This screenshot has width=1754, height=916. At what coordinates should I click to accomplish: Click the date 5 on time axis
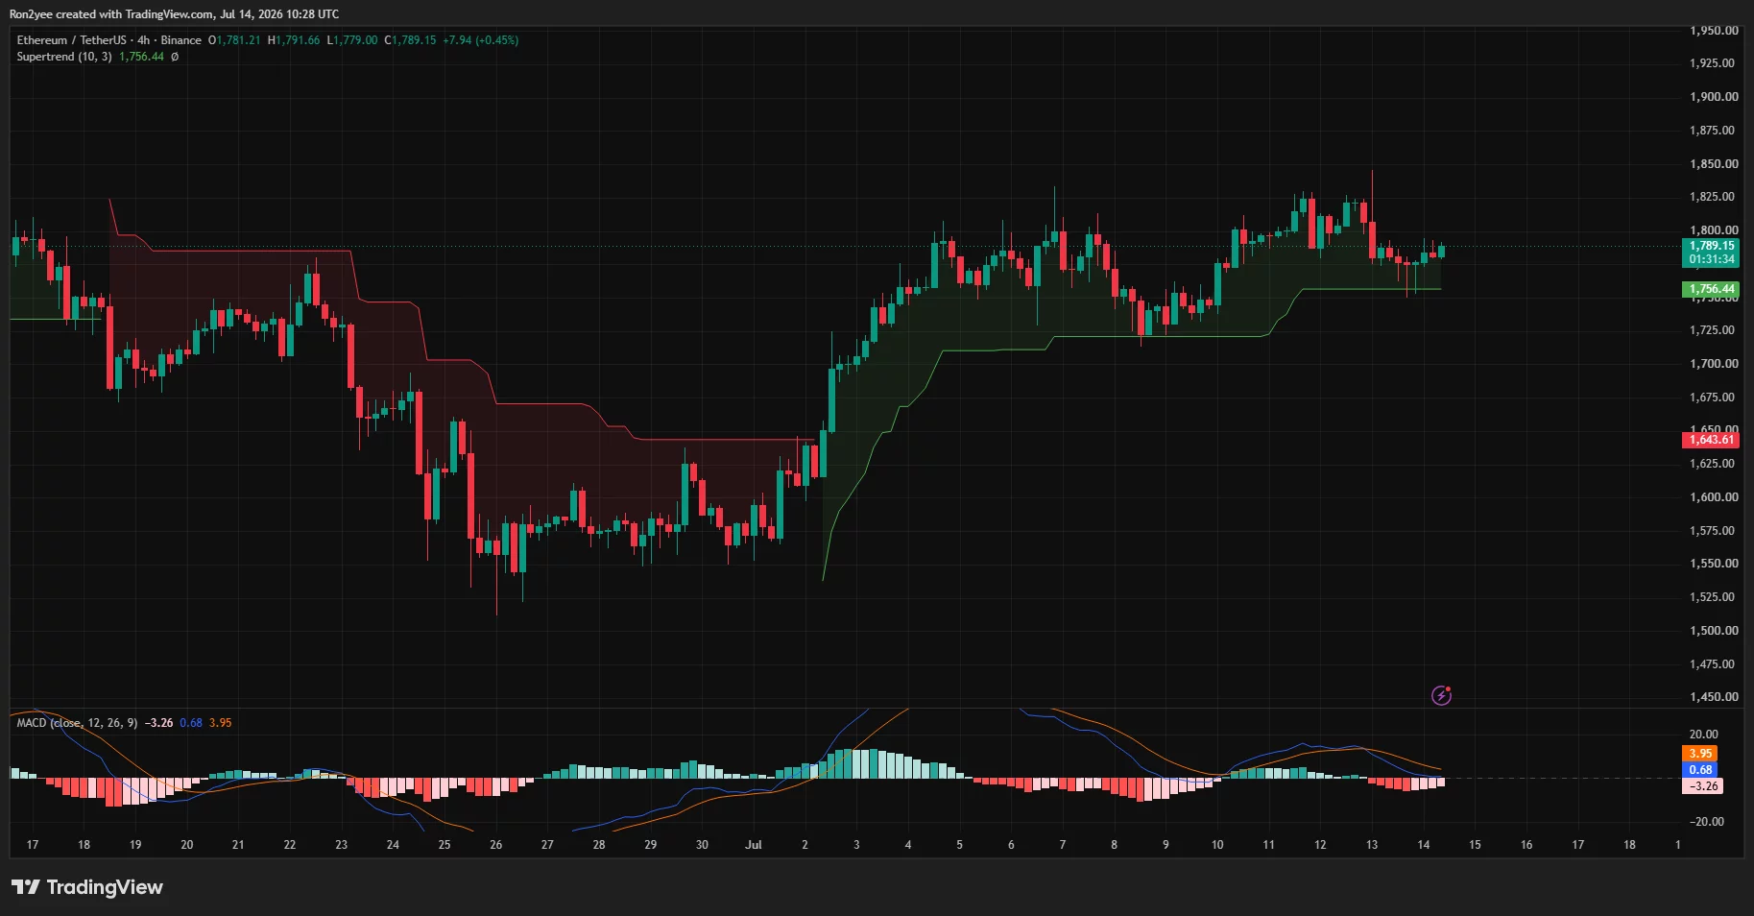coord(959,845)
